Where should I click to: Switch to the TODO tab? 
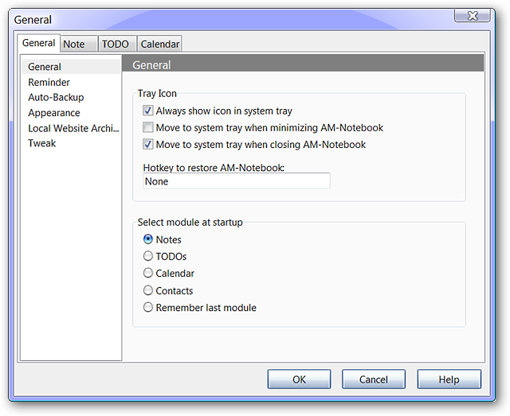click(117, 44)
